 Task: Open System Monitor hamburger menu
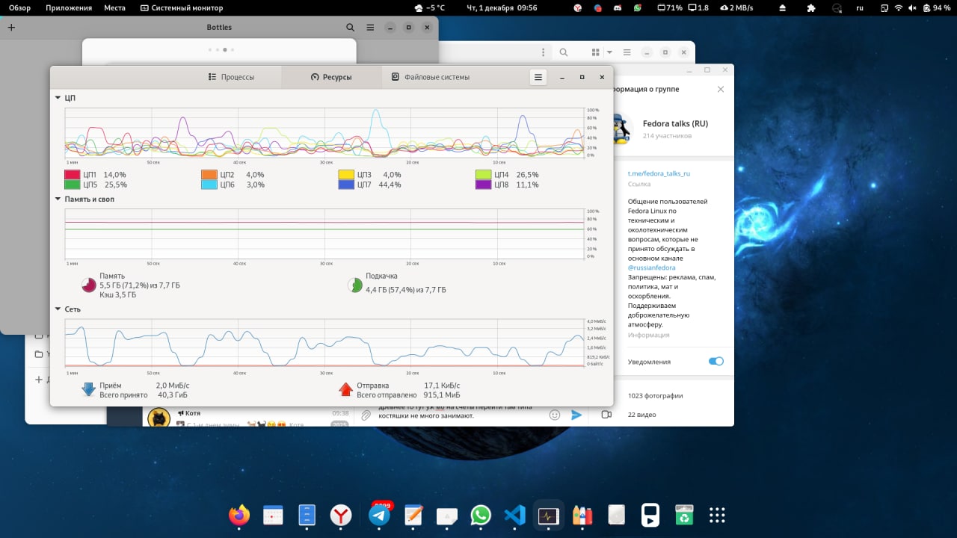pyautogui.click(x=538, y=77)
